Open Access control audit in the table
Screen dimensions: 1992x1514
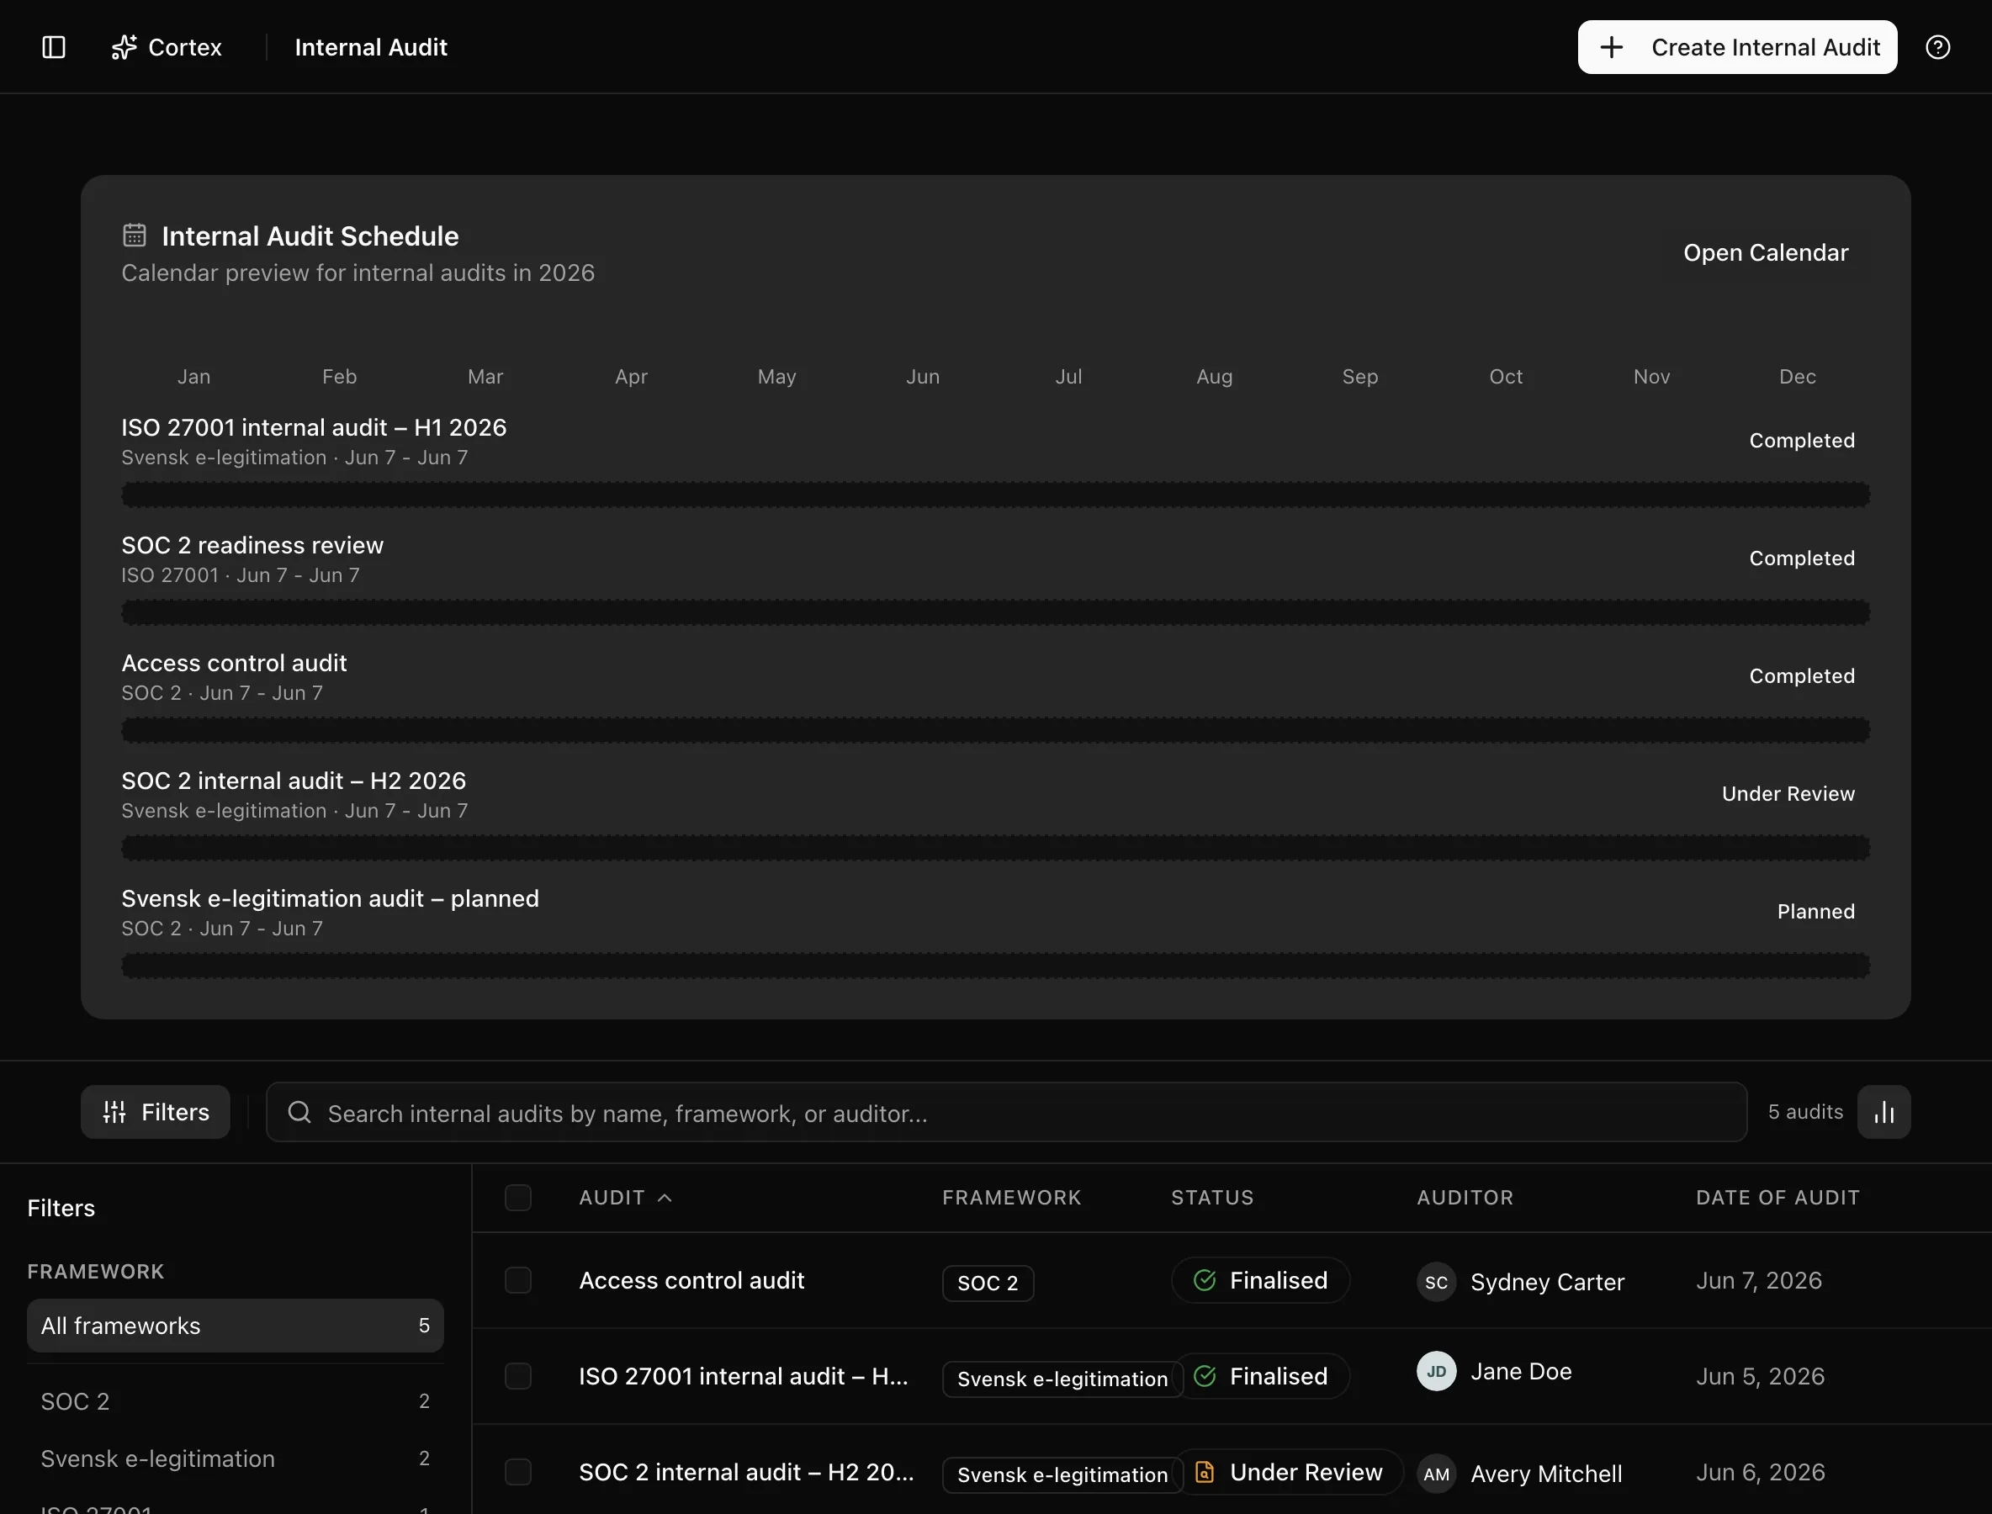point(691,1279)
